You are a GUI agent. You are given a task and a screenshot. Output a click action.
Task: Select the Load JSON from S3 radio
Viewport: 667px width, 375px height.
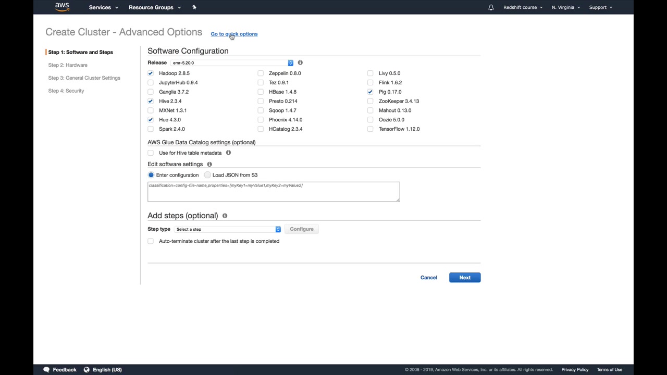pyautogui.click(x=207, y=175)
